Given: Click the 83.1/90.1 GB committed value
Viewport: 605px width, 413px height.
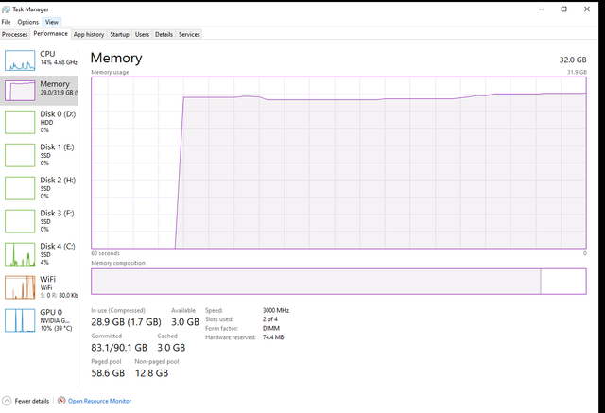Looking at the screenshot, I should (x=119, y=348).
